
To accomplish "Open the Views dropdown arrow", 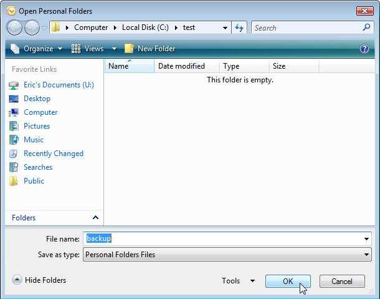I will point(114,49).
